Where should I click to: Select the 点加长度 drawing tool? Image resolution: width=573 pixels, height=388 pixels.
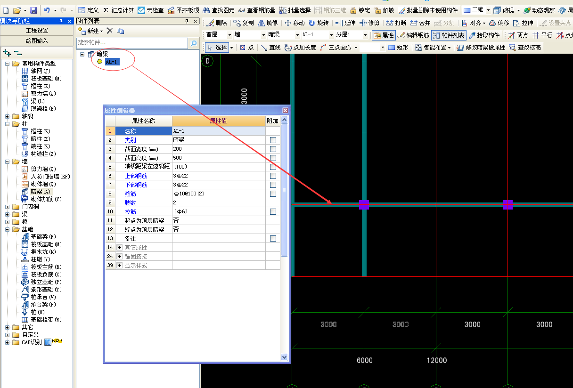[300, 47]
